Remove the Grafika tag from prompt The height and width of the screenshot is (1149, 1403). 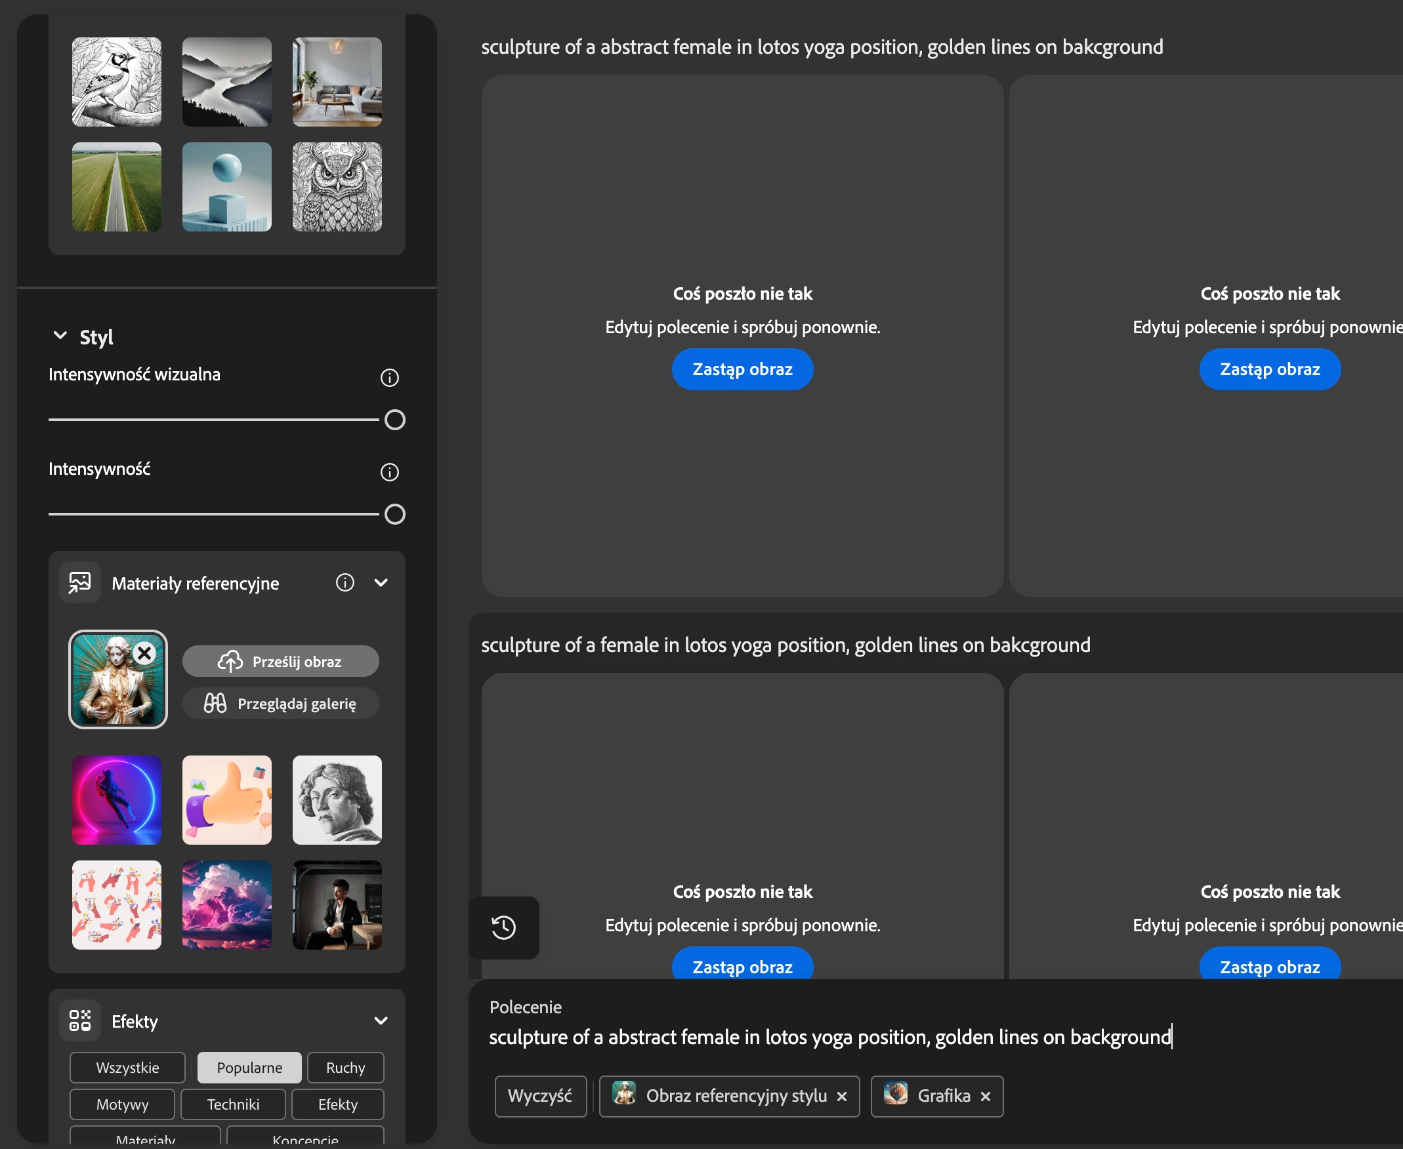[x=985, y=1097]
